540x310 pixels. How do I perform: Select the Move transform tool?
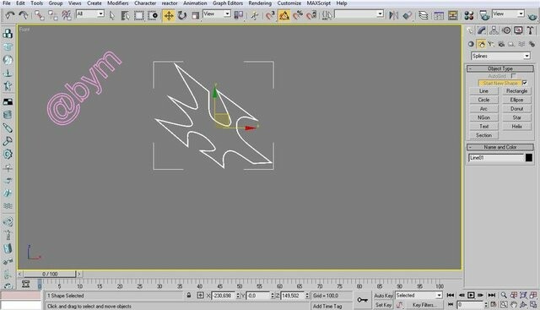click(169, 15)
